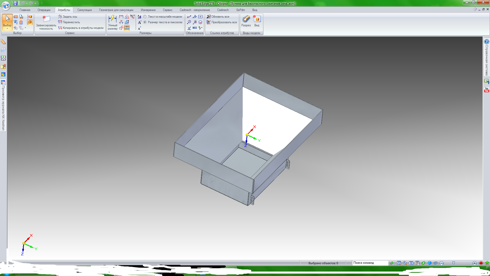The height and width of the screenshot is (276, 490).
Task: Click the green command finder arrow icon
Action: pos(392,263)
